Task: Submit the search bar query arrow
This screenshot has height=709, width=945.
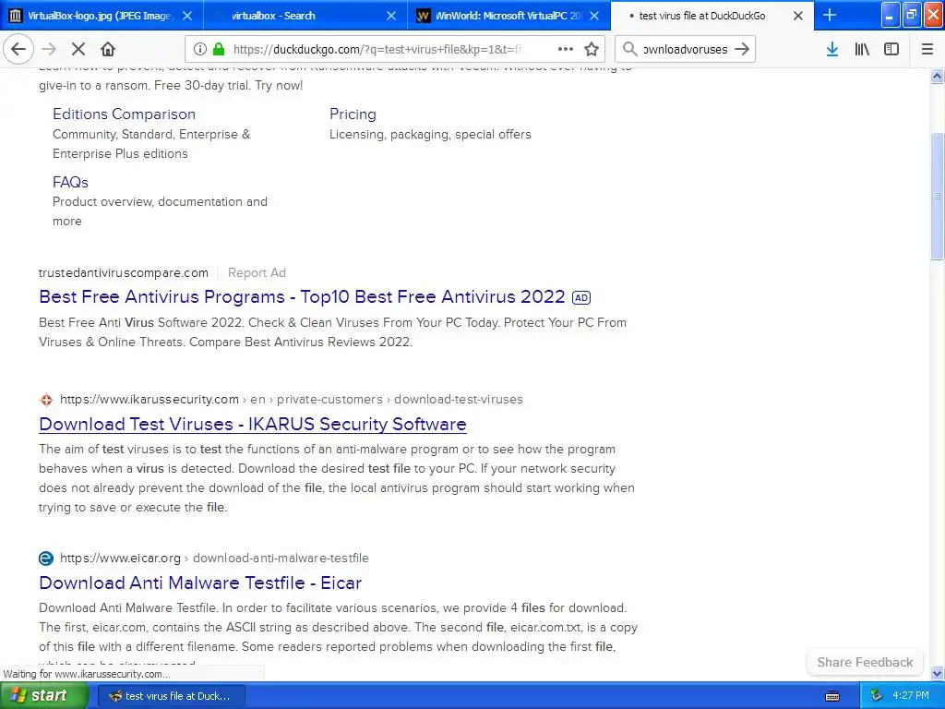Action: (743, 50)
